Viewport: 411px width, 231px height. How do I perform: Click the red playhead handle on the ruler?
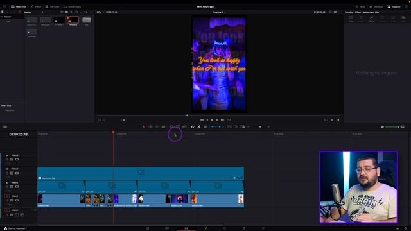(113, 132)
